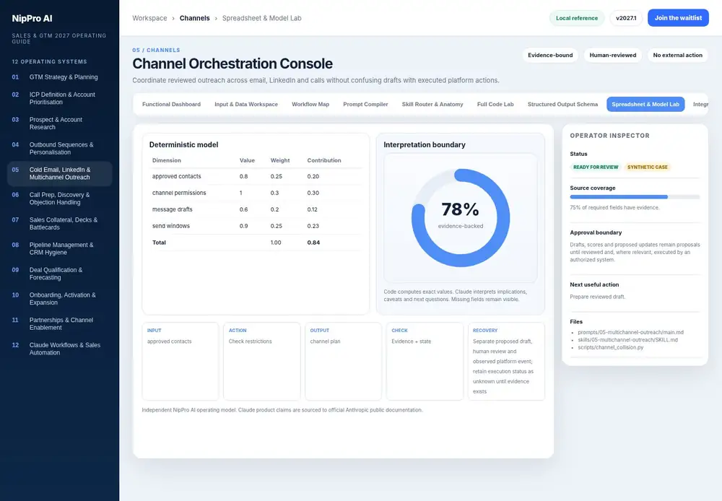
Task: Click the Approval boundary heading
Action: click(x=596, y=232)
